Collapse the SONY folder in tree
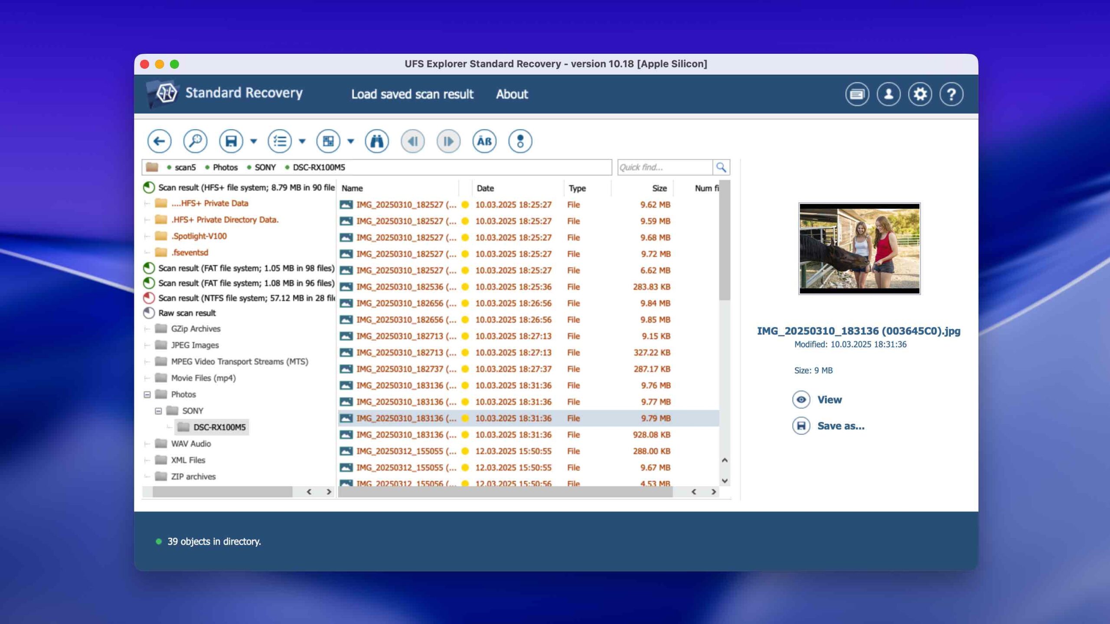1110x624 pixels. pyautogui.click(x=158, y=411)
